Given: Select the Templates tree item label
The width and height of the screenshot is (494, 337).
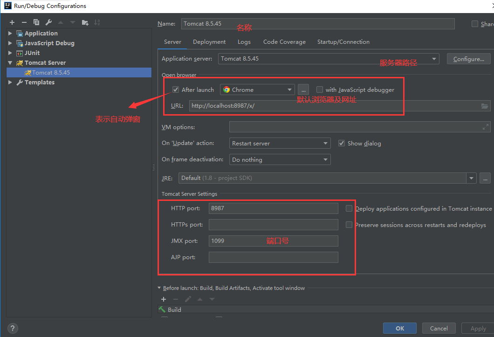Looking at the screenshot, I should pyautogui.click(x=40, y=83).
